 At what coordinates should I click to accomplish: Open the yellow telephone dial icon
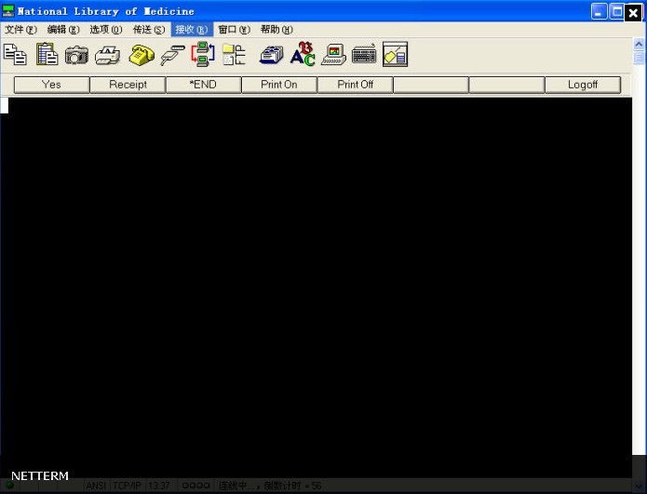142,55
